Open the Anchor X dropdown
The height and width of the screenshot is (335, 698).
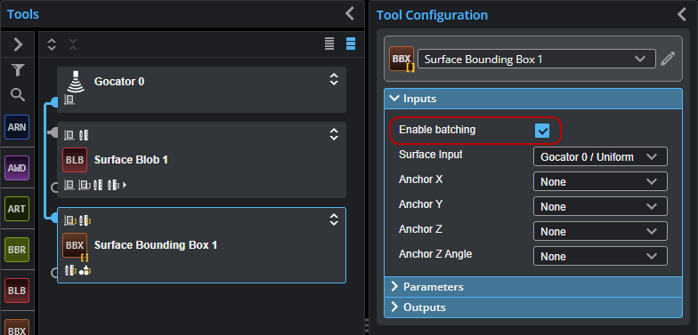click(x=600, y=181)
